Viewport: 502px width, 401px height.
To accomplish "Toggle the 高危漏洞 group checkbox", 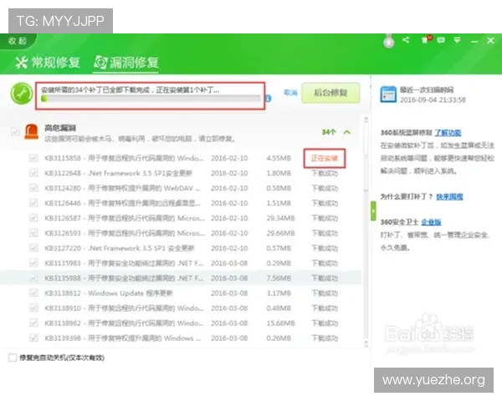I will pyautogui.click(x=15, y=132).
